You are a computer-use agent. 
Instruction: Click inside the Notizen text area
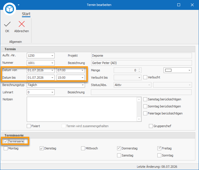coord(82,109)
